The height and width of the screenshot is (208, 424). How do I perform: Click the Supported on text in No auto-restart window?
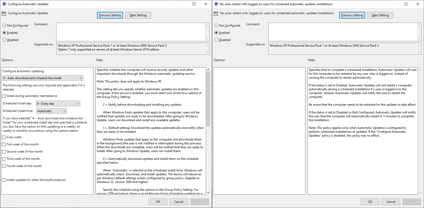click(324, 46)
